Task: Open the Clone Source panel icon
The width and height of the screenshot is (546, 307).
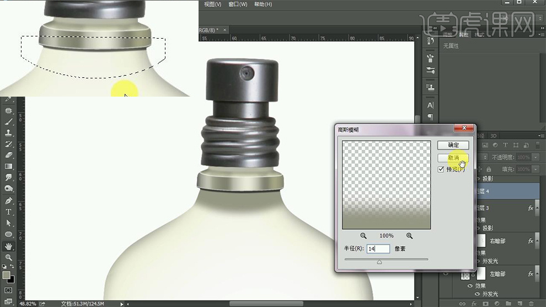Action: (x=430, y=87)
